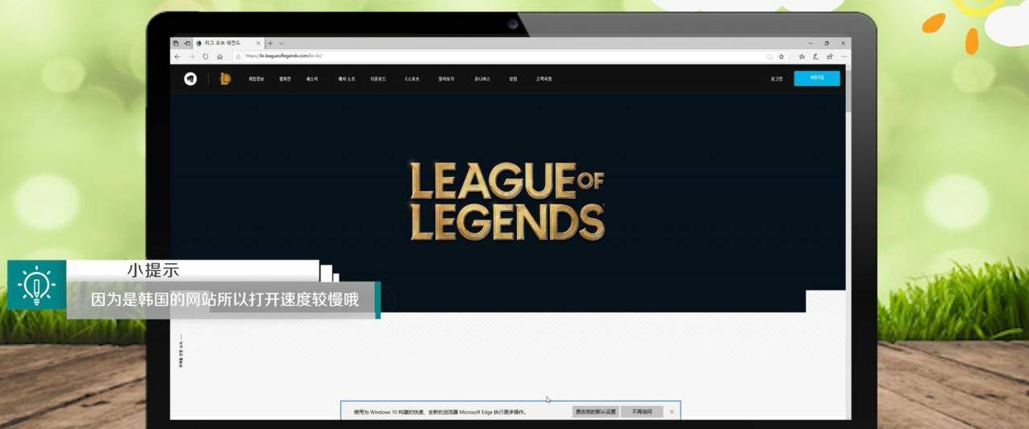Dismiss the Edge default browser notification

click(672, 412)
